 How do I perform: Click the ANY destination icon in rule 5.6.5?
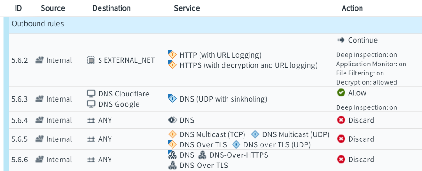[91, 139]
